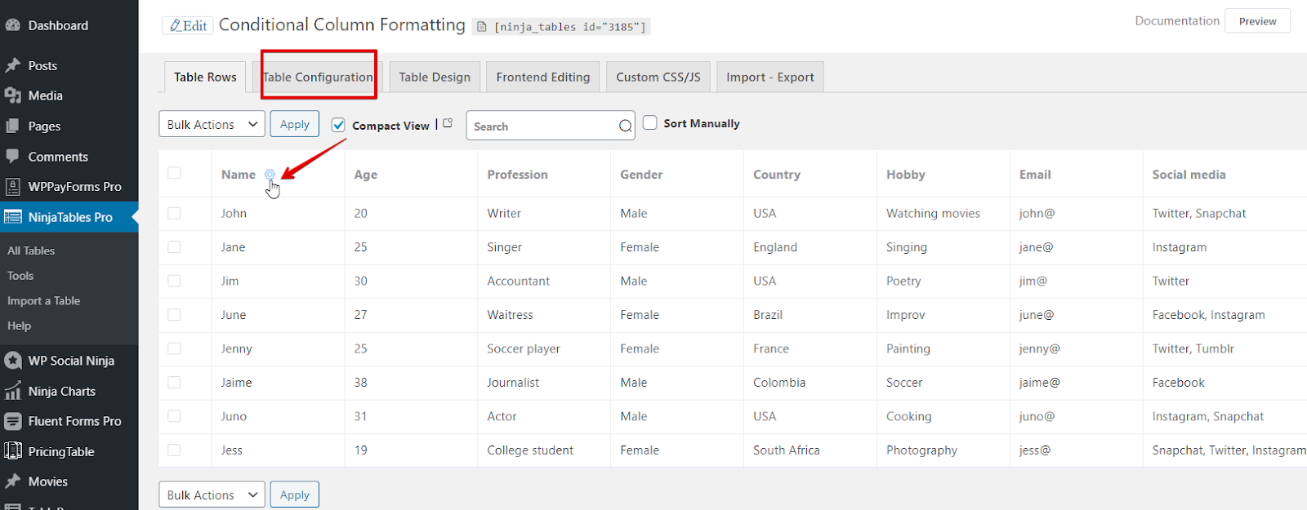Click the WP Social Ninja icon

tap(12, 361)
